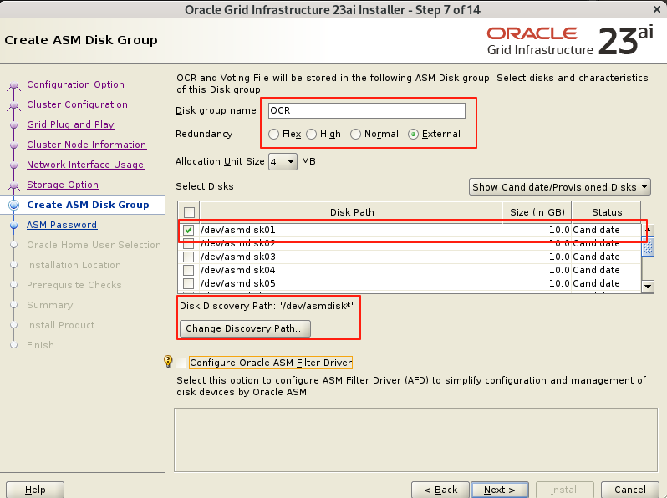Click the Help button
Screen dimensions: 667x498
coord(35,490)
